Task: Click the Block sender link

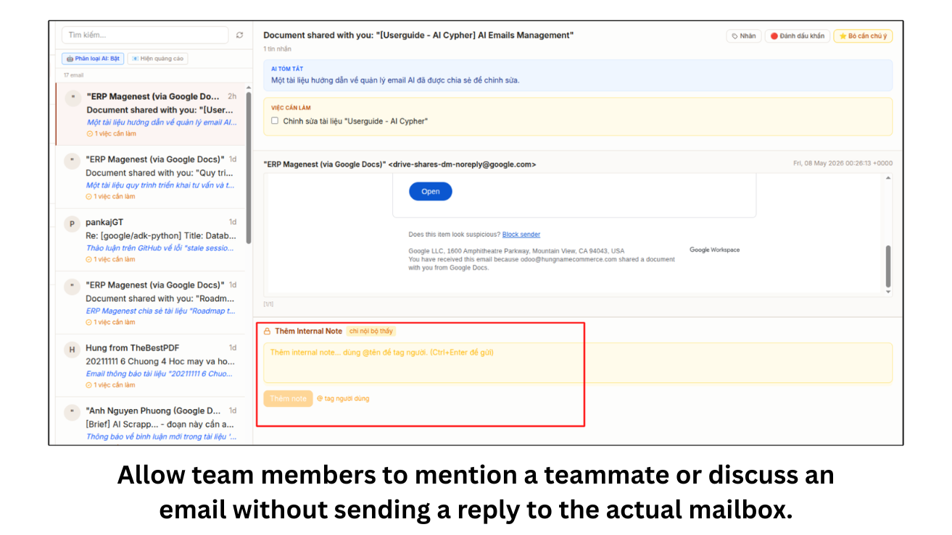Action: (521, 235)
